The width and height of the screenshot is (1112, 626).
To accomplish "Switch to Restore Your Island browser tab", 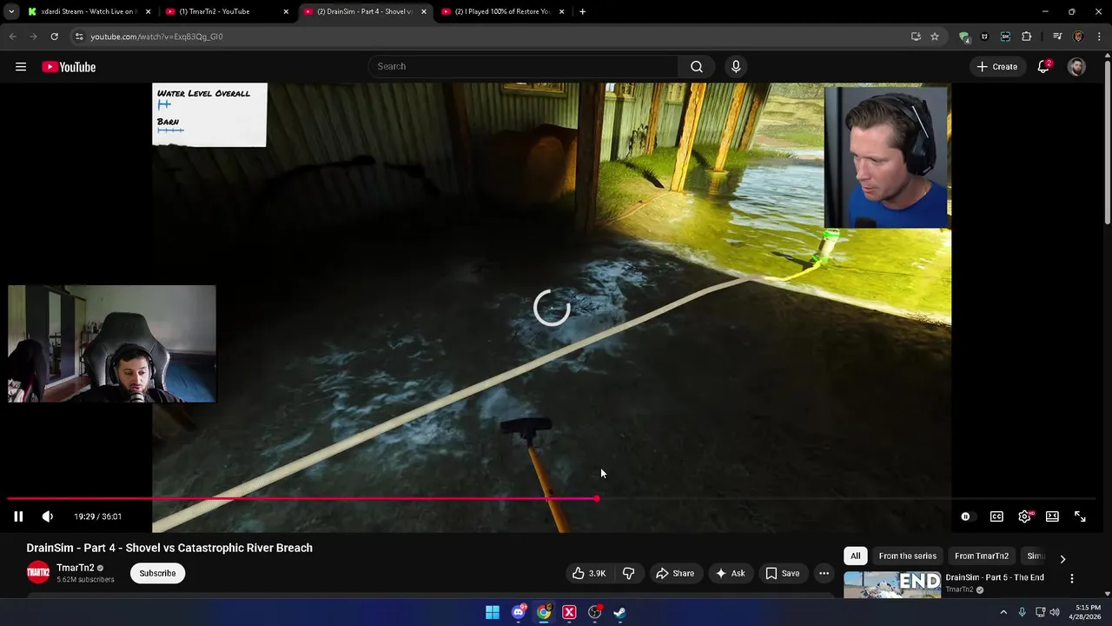I will [x=502, y=11].
